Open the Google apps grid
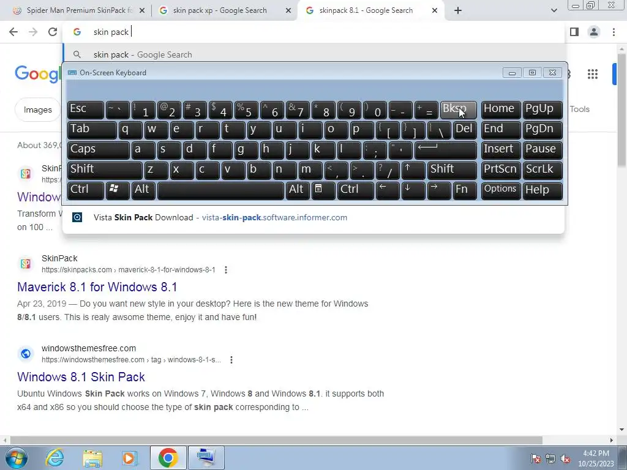This screenshot has height=470, width=627. pyautogui.click(x=593, y=74)
